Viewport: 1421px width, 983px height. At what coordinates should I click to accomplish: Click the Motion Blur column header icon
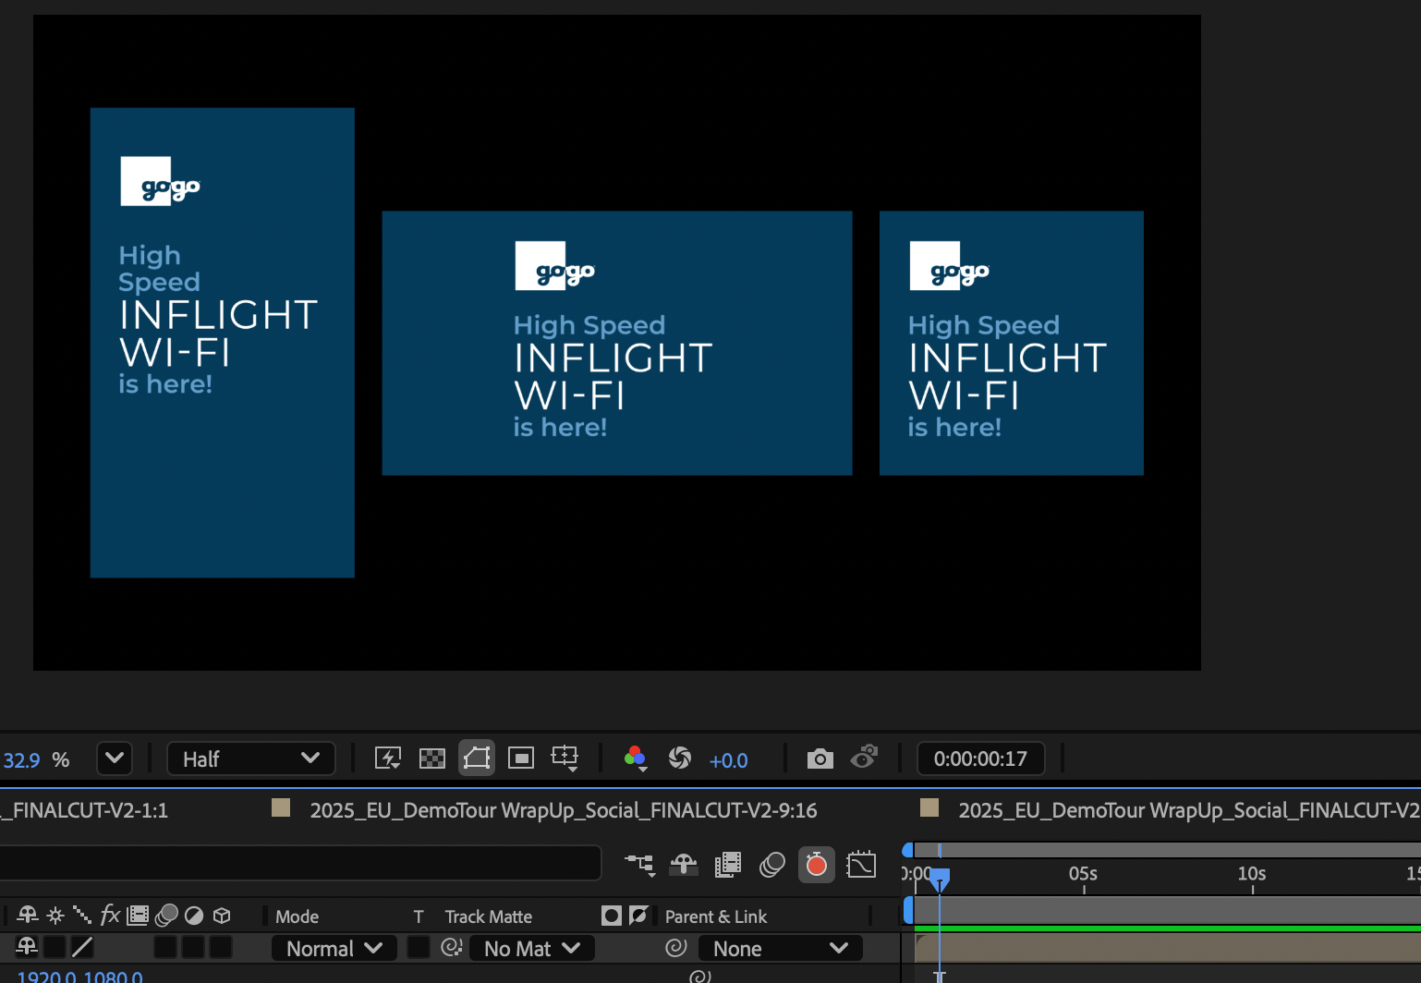[166, 916]
